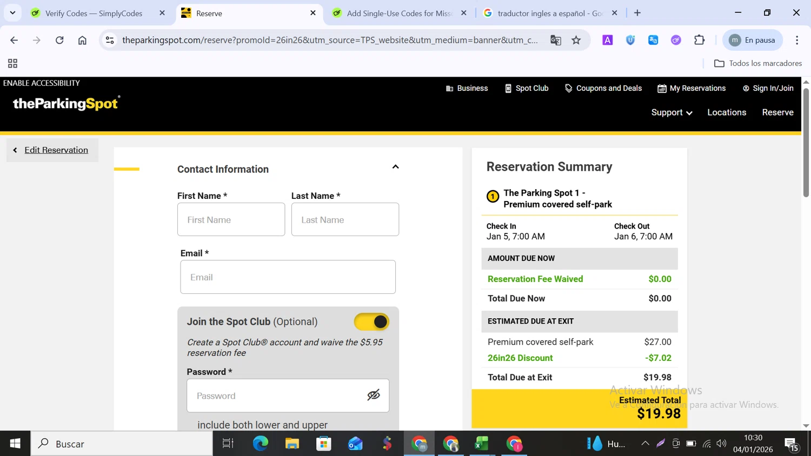This screenshot has width=811, height=456.
Task: Collapse the Contact Information section
Action: point(396,167)
